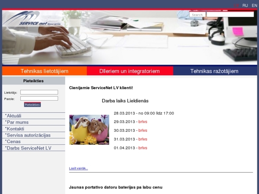Image resolution: width=259 pixels, height=194 pixels.
Task: Click the Darba laiks Lieldienās heading
Action: [125, 101]
